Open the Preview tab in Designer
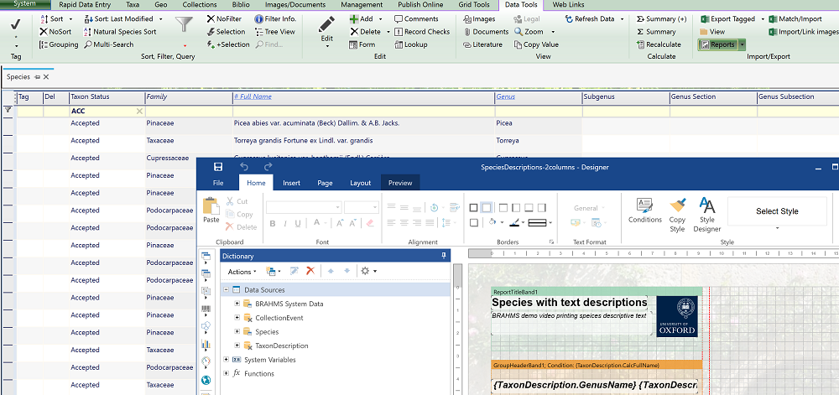The height and width of the screenshot is (395, 839). pos(400,183)
